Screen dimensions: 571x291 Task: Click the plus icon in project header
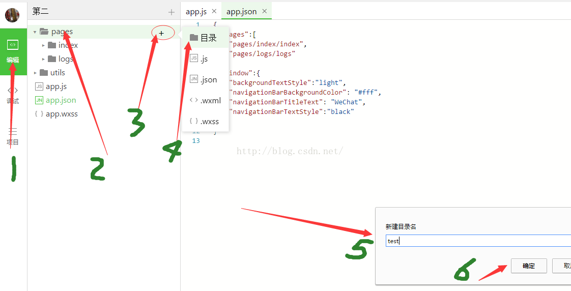coord(172,12)
